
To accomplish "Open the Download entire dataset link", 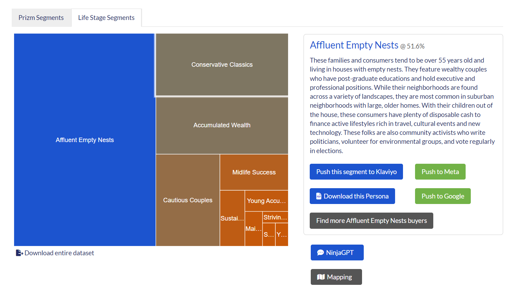I will click(59, 253).
